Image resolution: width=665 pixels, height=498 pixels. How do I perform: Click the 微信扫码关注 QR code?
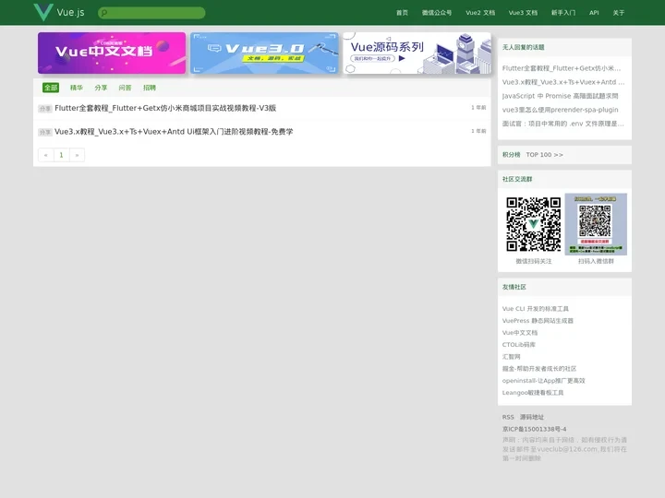534,224
